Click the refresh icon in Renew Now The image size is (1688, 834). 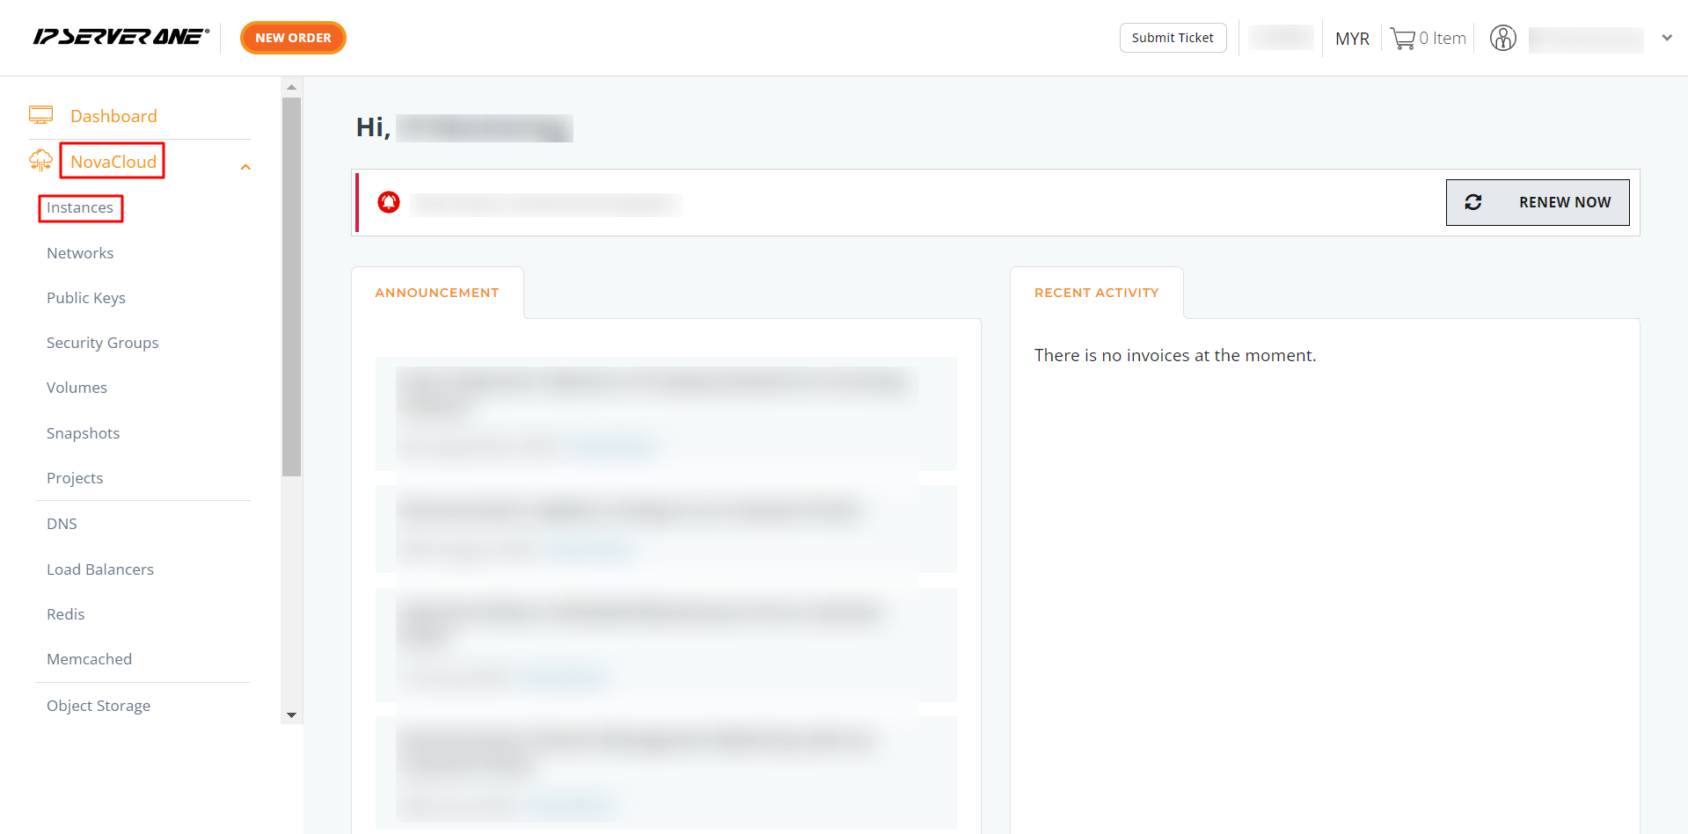click(1473, 202)
